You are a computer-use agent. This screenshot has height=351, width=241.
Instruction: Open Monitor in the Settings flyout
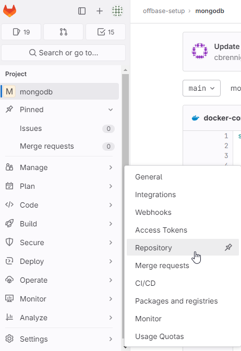pos(183,319)
